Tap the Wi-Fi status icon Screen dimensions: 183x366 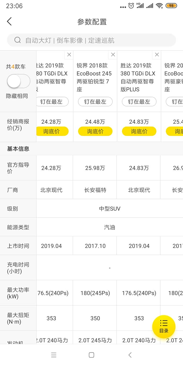(159, 6)
